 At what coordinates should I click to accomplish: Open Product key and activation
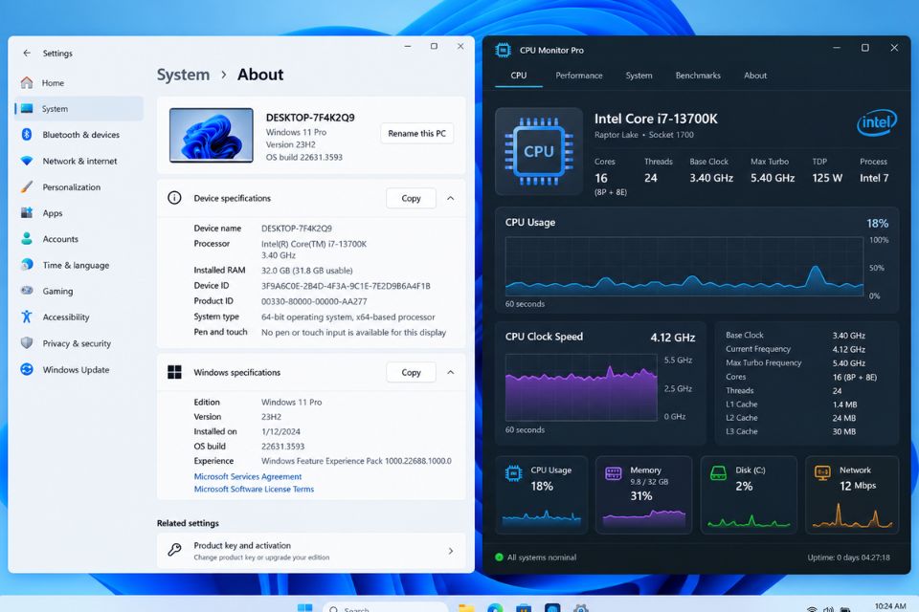click(311, 551)
